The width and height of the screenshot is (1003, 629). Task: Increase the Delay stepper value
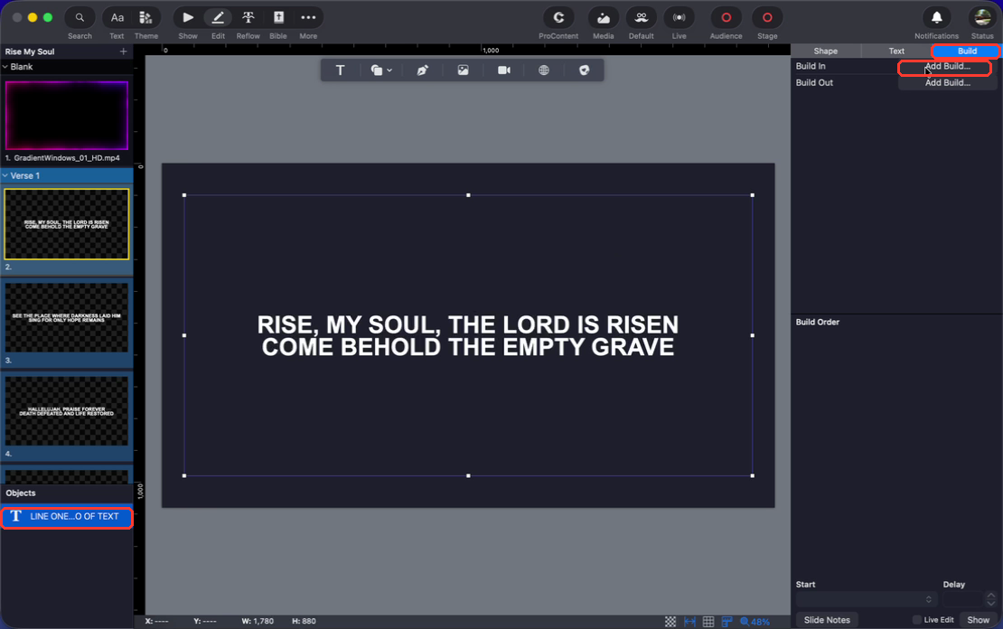991,596
